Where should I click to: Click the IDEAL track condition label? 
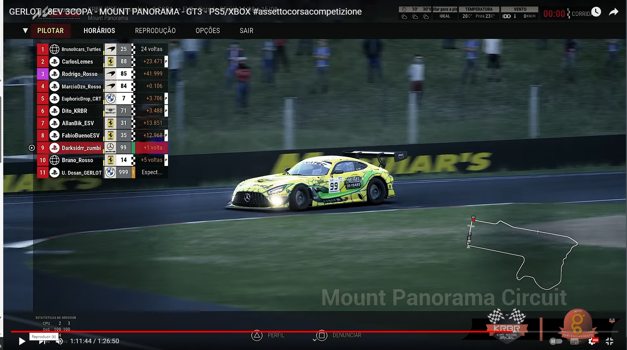pyautogui.click(x=445, y=16)
